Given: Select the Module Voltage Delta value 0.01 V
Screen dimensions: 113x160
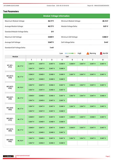Looking at the screenshot, I should point(106,26).
